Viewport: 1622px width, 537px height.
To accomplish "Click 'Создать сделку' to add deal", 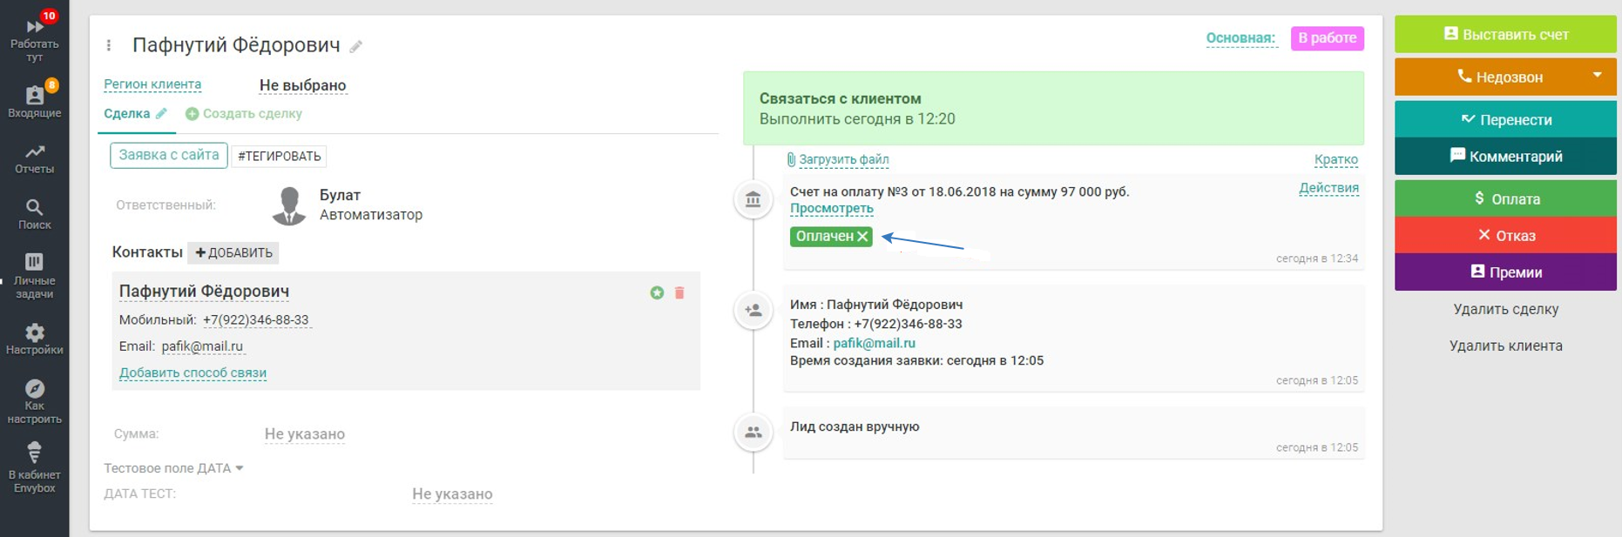I will point(244,113).
